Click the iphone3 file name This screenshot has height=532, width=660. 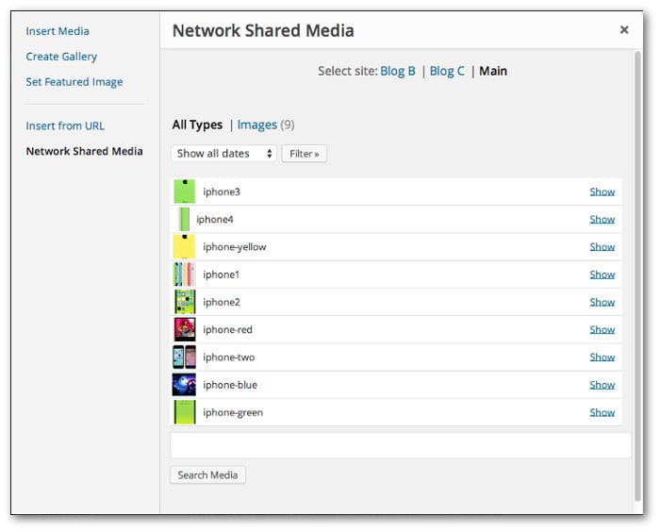(x=222, y=191)
